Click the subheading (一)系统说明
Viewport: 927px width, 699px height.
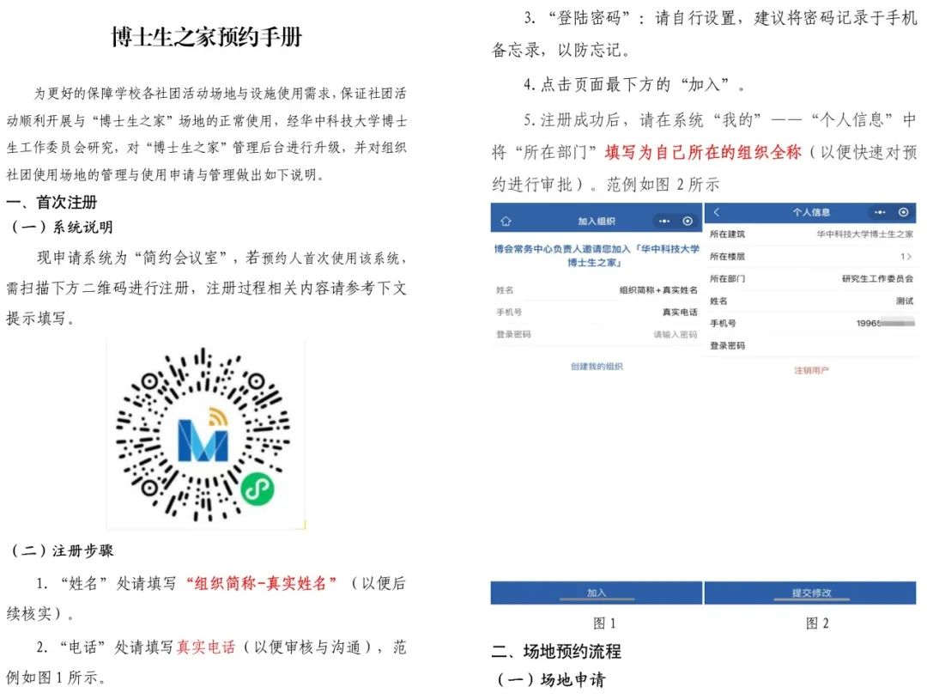pos(62,227)
